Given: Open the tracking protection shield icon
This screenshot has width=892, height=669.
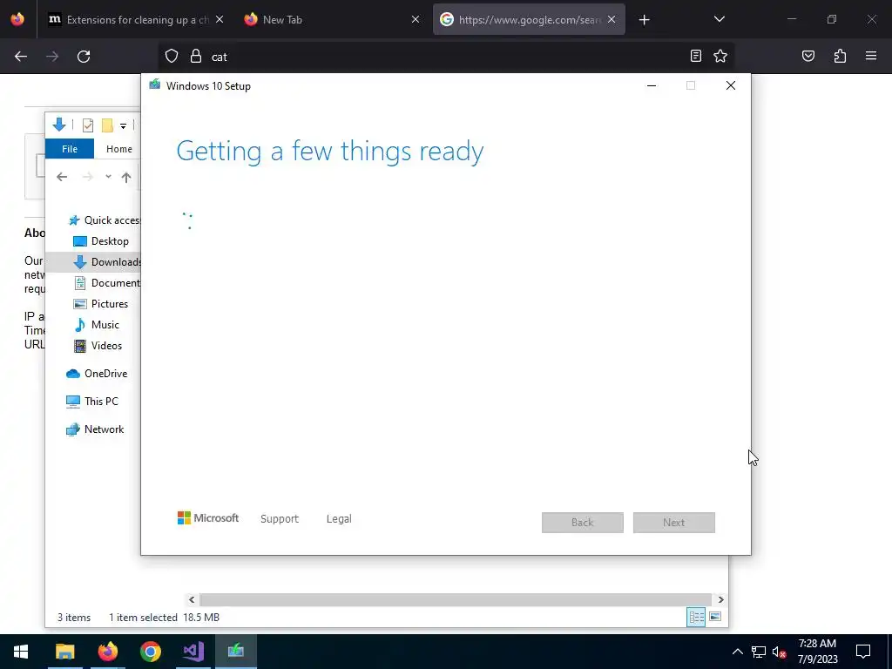Looking at the screenshot, I should coord(172,56).
